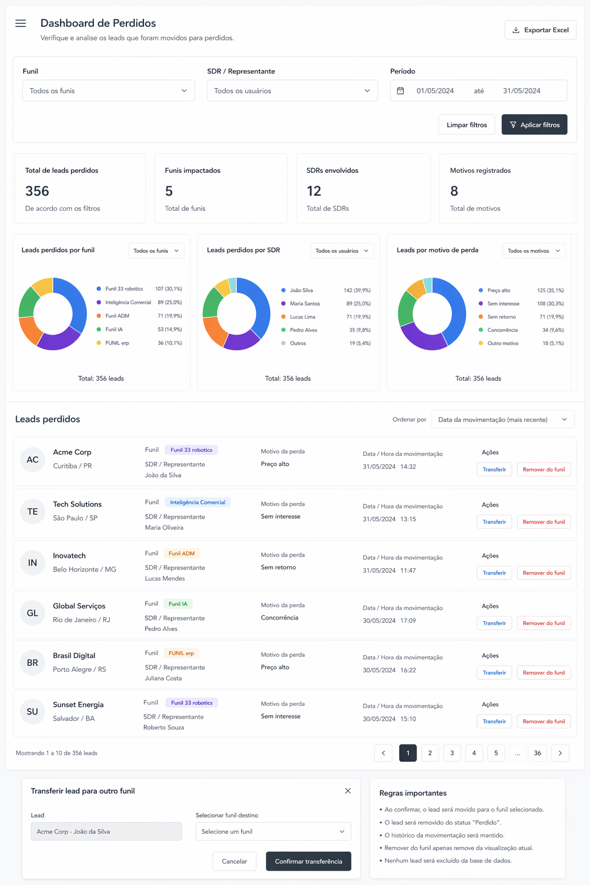Click the TE avatar for Tech Solutions

click(33, 512)
